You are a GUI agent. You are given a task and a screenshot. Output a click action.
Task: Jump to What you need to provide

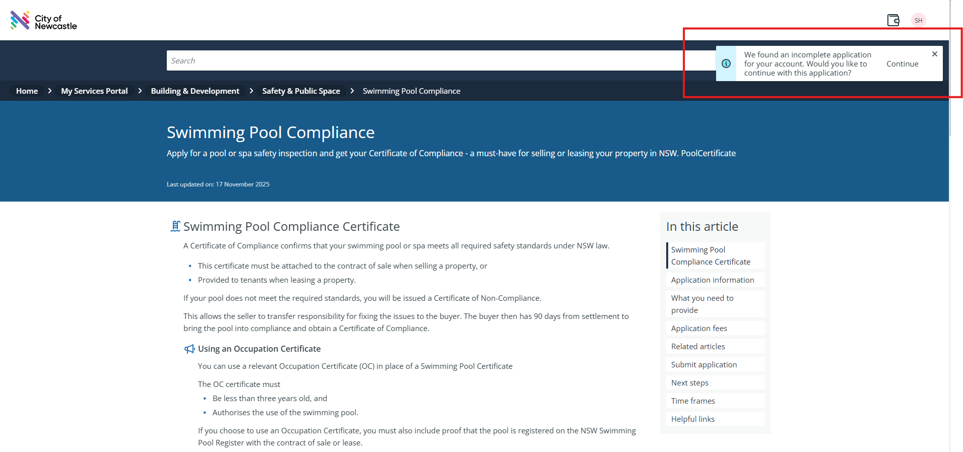[x=702, y=304]
